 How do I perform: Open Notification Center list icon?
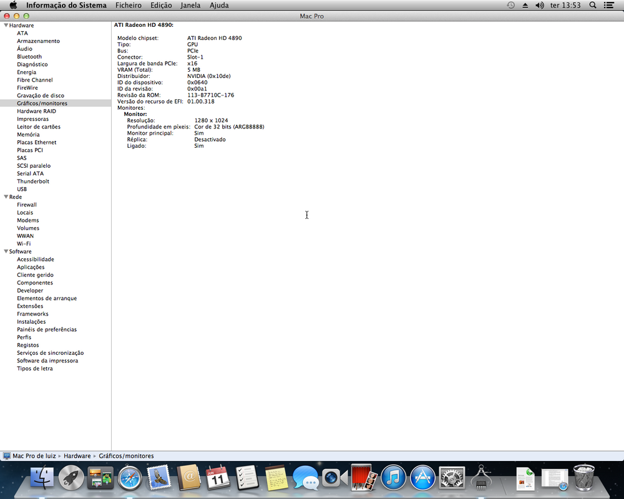pyautogui.click(x=608, y=5)
